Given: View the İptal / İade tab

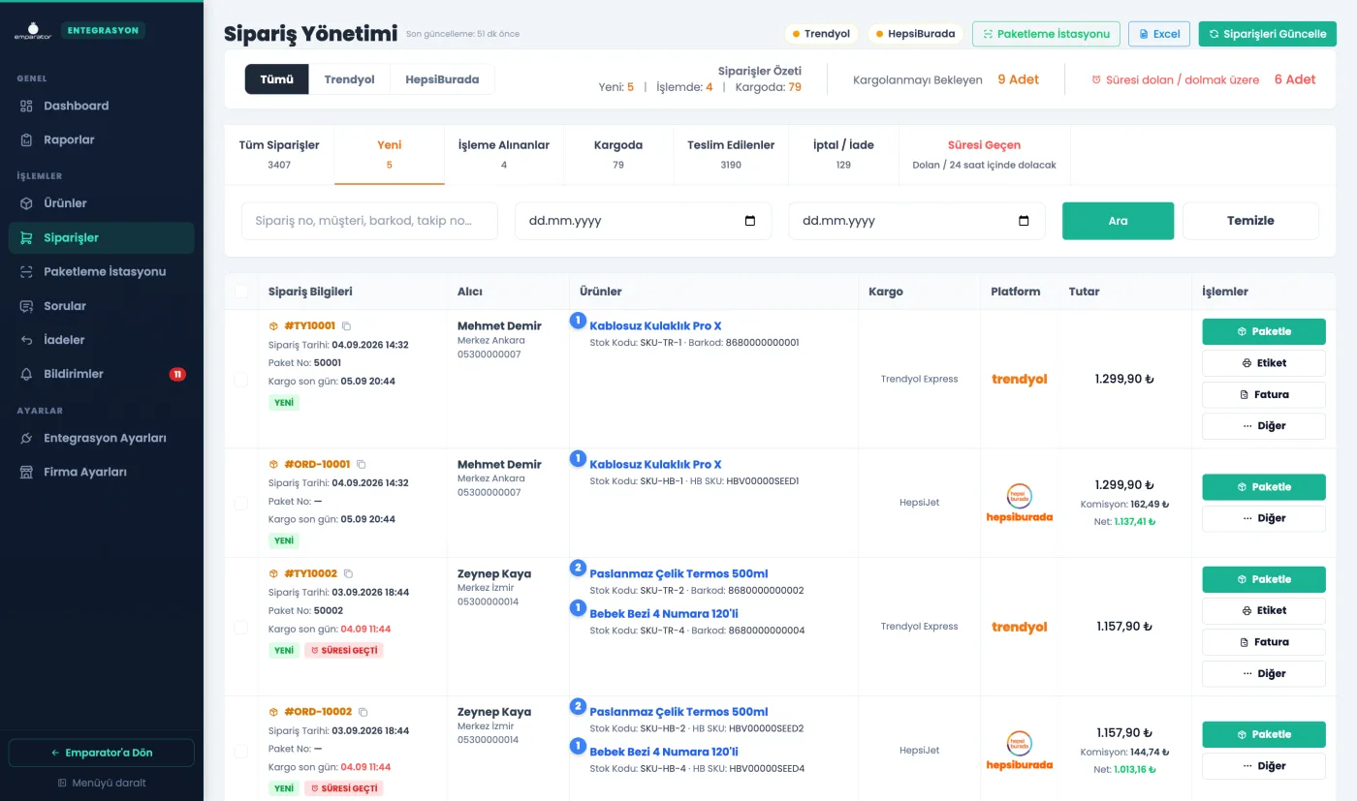Looking at the screenshot, I should [x=843, y=154].
